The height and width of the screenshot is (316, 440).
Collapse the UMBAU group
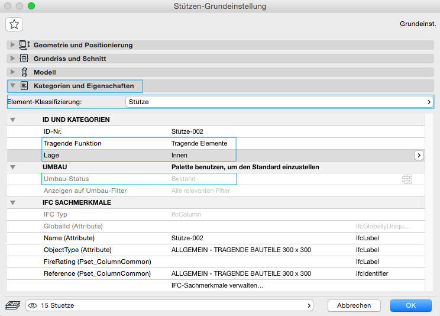point(29,167)
